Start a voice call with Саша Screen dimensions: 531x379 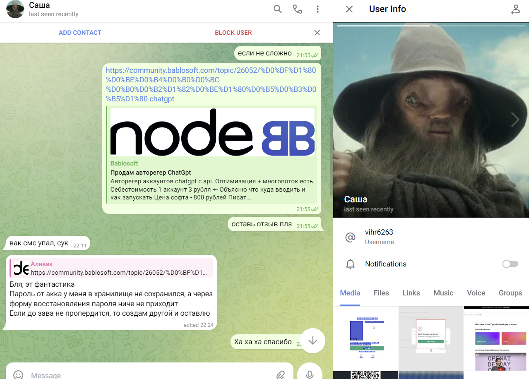298,9
